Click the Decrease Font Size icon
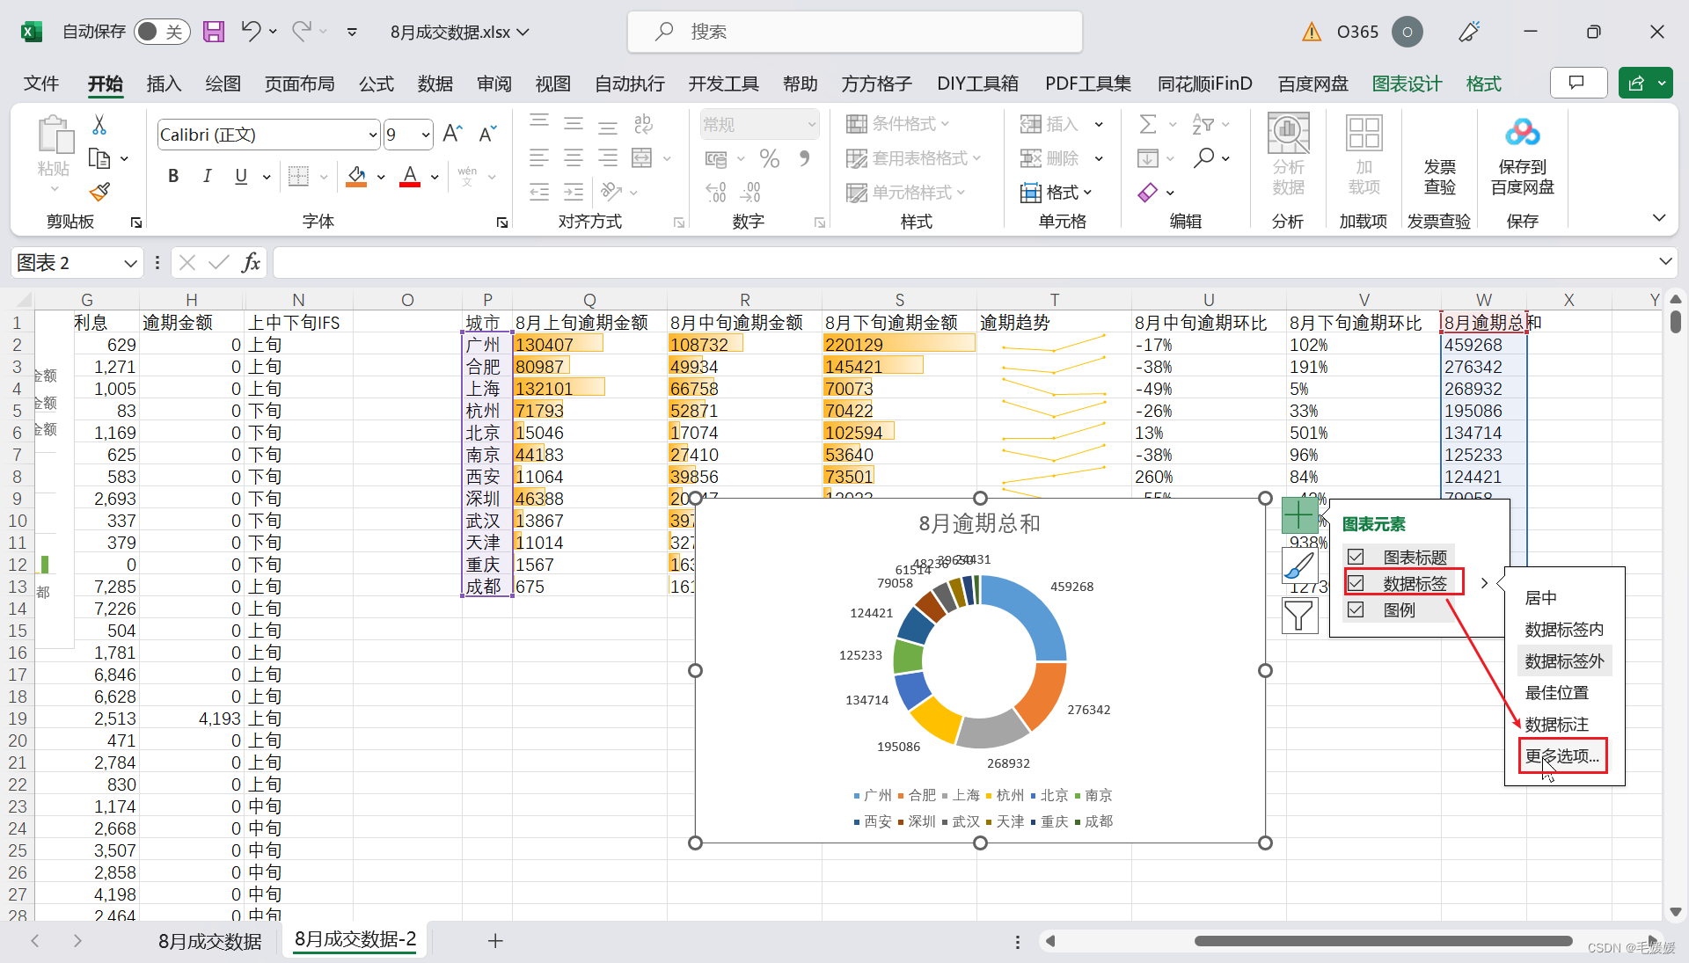1689x963 pixels. [x=487, y=134]
